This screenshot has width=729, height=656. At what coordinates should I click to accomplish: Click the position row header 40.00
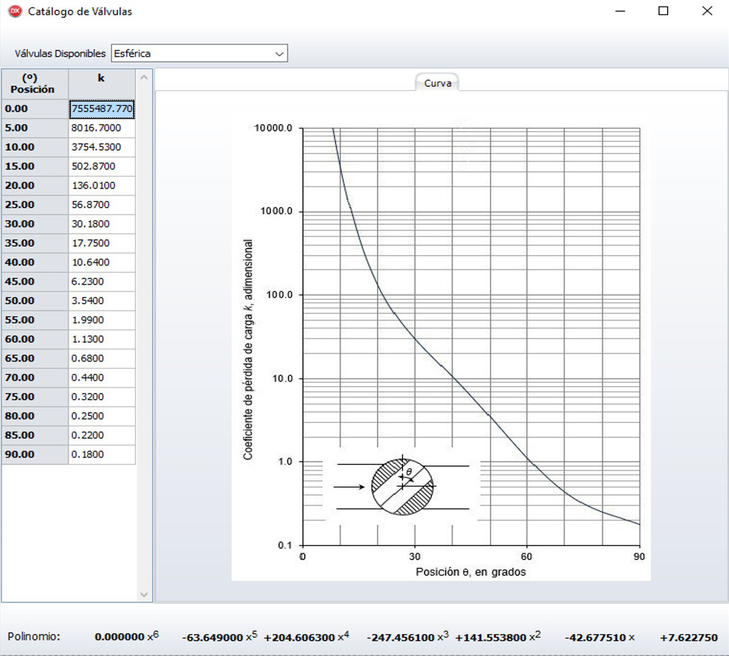(x=35, y=263)
